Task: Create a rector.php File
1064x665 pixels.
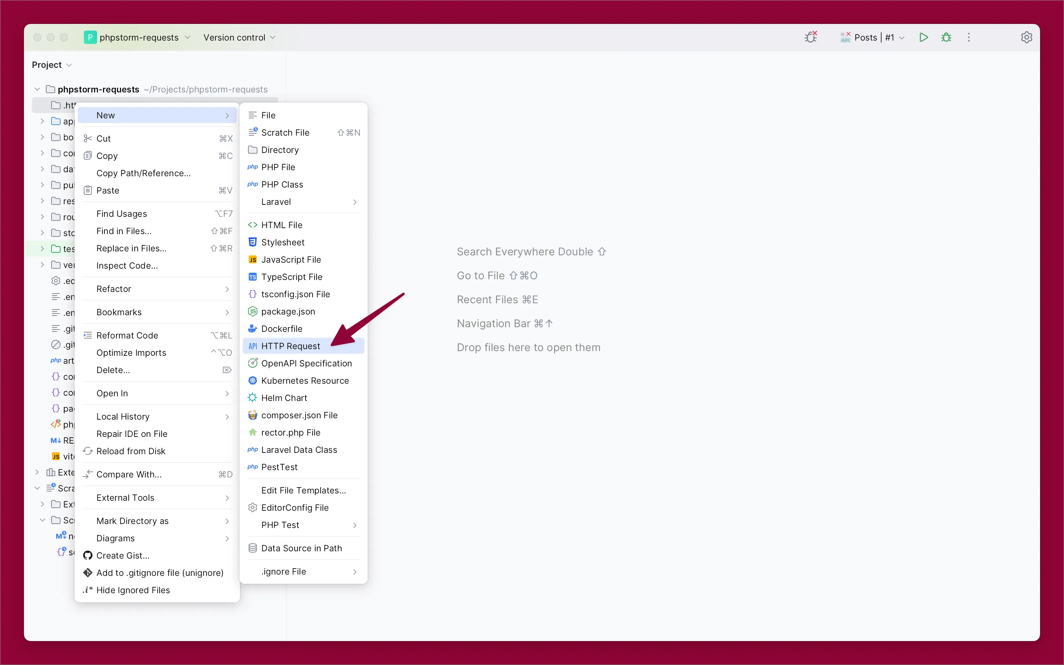Action: coord(303,432)
